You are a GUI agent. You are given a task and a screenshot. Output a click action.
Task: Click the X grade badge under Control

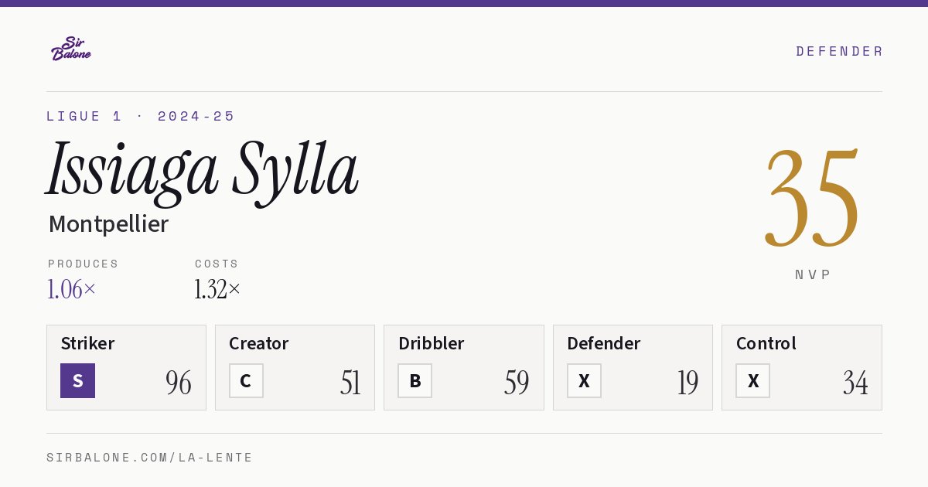pyautogui.click(x=752, y=380)
